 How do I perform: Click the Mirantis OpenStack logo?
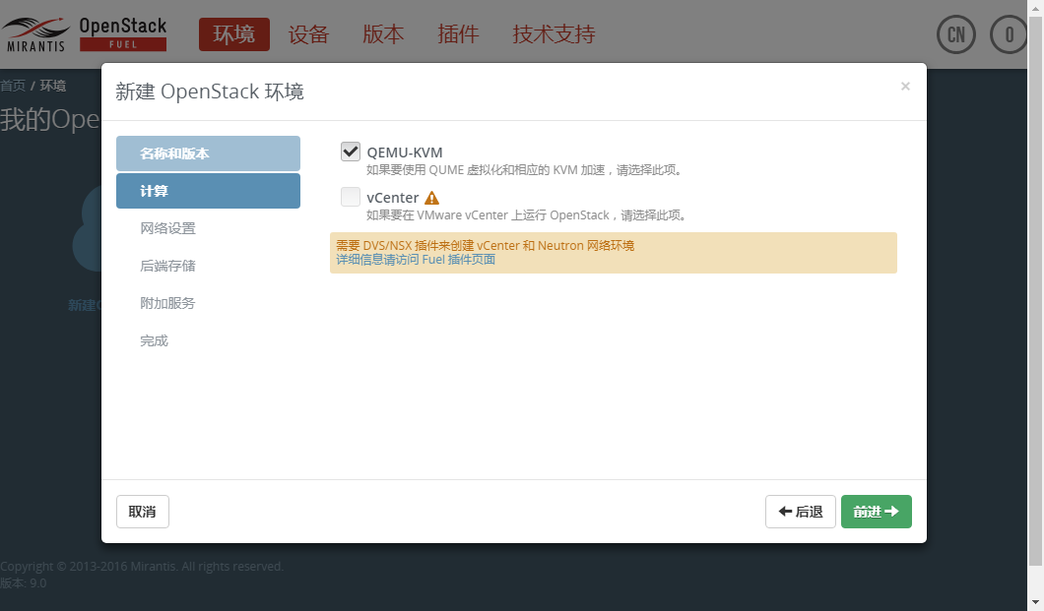point(84,32)
